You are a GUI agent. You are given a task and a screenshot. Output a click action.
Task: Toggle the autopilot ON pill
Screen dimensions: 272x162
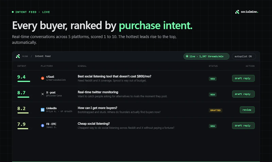pyautogui.click(x=244, y=56)
